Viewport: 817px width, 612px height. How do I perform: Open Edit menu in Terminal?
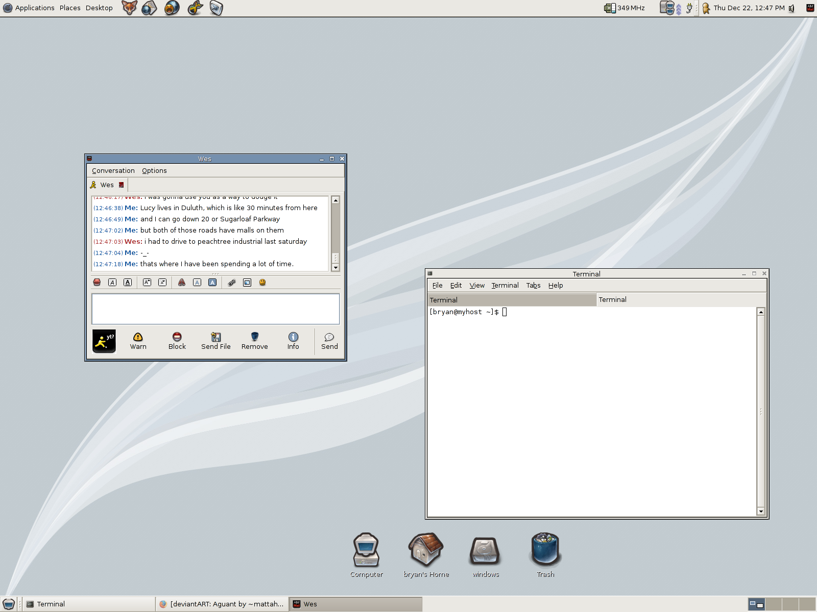tap(456, 286)
